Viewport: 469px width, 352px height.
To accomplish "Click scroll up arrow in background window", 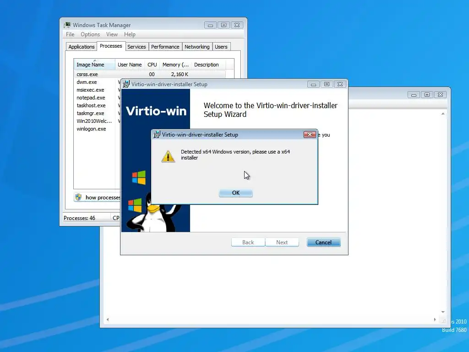I will click(443, 114).
